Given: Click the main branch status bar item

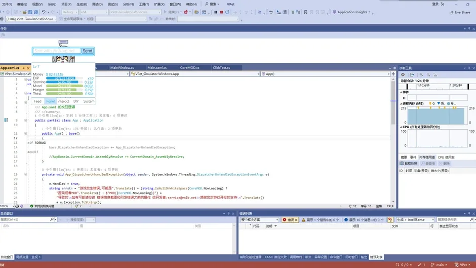Looking at the screenshot, I should [x=439, y=265].
